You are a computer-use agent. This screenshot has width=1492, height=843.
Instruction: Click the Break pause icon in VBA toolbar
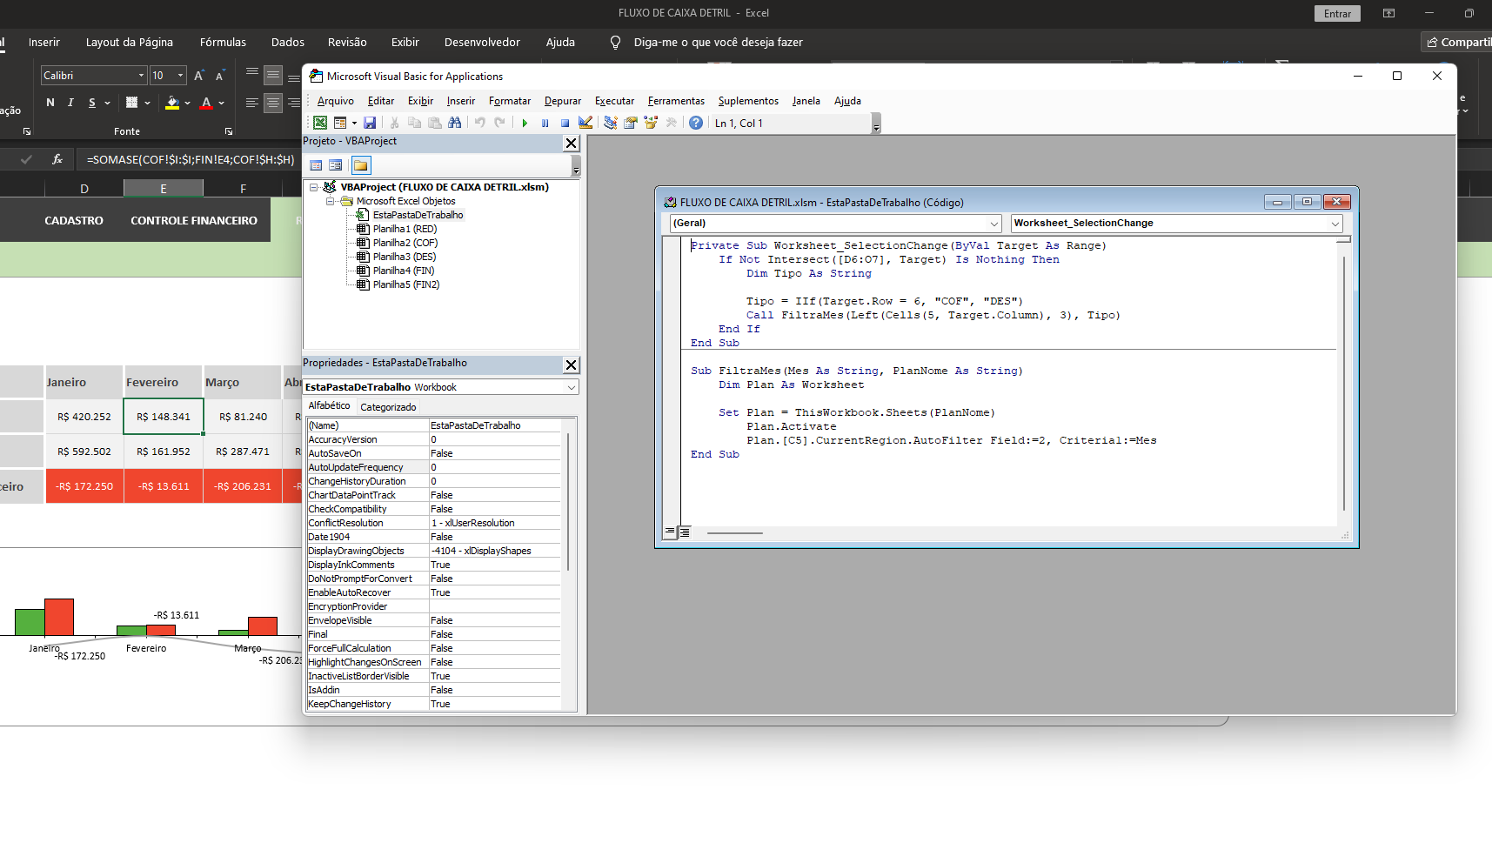(x=545, y=123)
